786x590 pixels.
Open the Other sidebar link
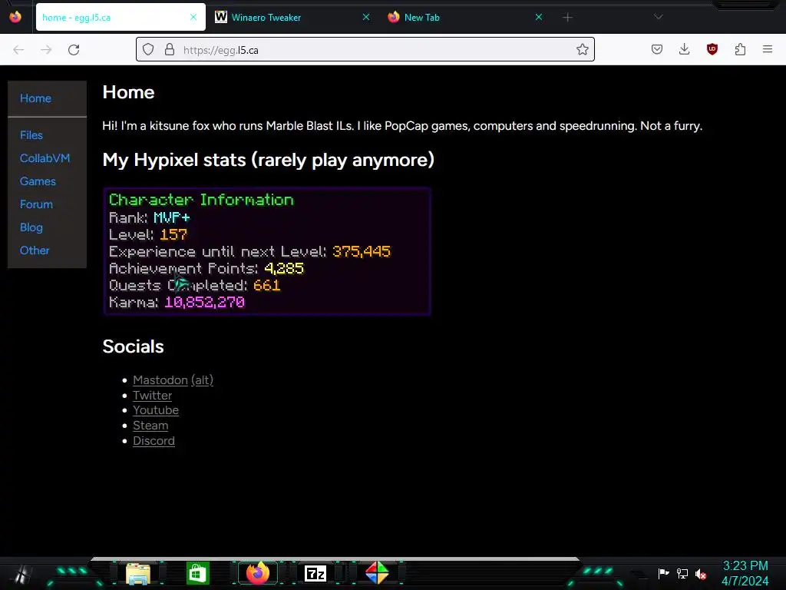click(35, 250)
